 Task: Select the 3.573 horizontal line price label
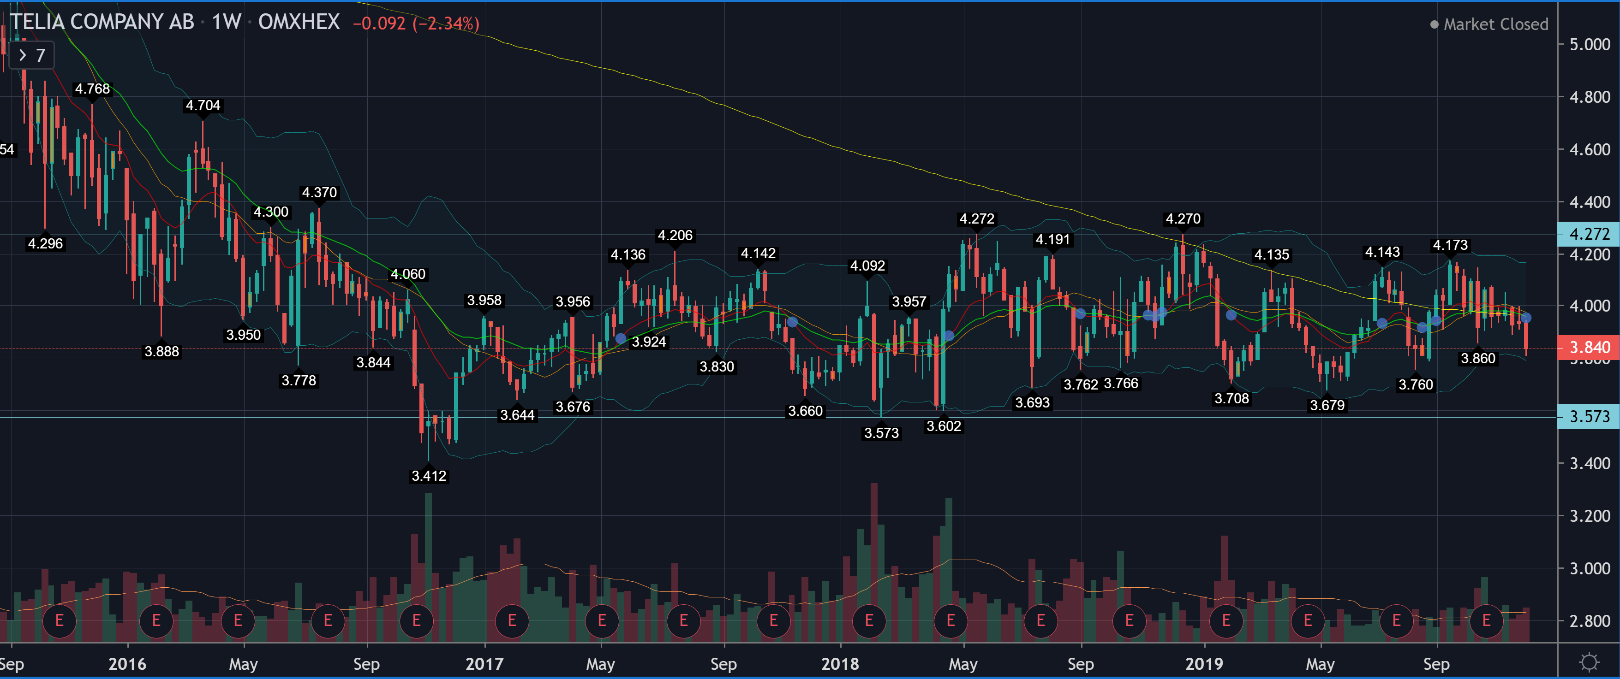coord(1589,416)
